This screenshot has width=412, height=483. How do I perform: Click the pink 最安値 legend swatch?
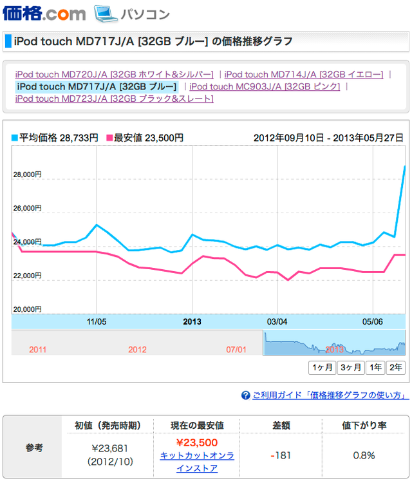109,138
